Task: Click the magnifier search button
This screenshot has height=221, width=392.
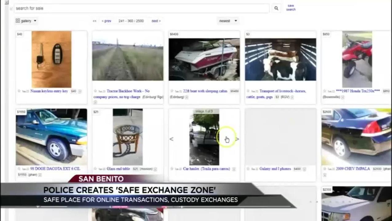Action: tap(276, 8)
